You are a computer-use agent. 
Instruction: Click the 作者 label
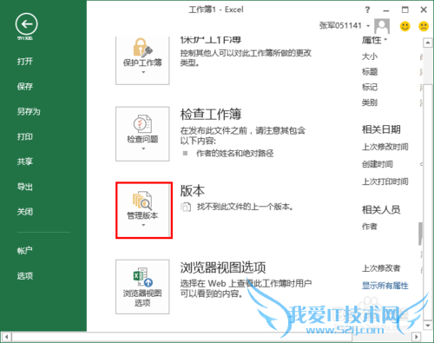tap(370, 227)
